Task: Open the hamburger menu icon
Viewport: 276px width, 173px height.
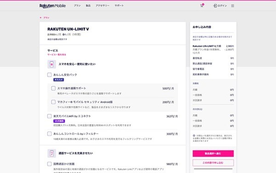Action: 232,6
